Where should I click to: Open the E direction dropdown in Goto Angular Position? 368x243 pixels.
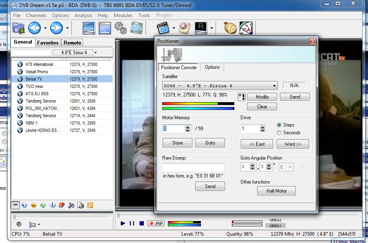[286, 167]
